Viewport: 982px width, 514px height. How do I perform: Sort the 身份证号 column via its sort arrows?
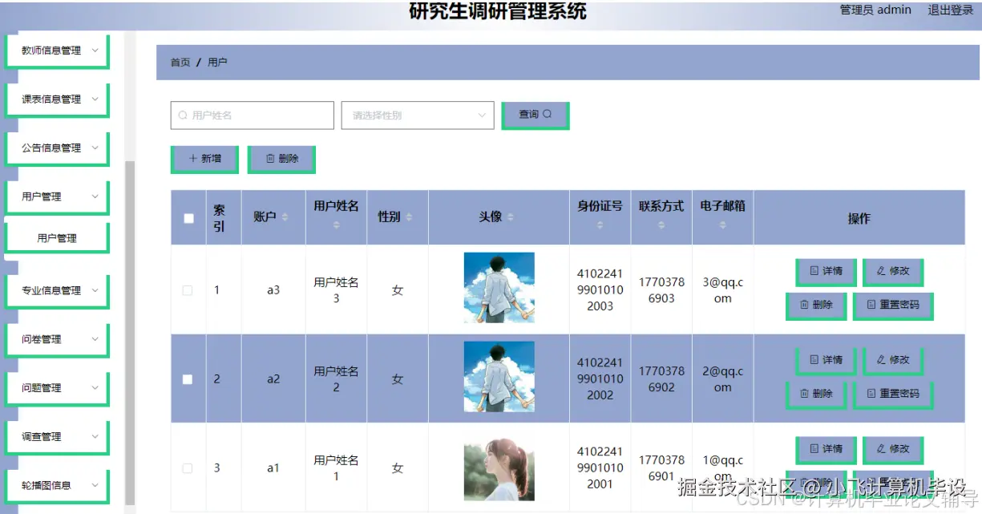(x=600, y=225)
